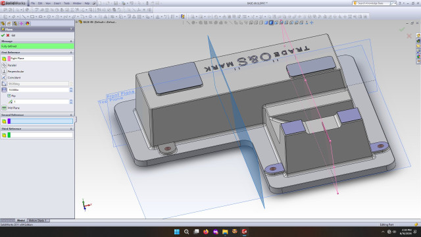The height and width of the screenshot is (237, 421).
Task: Open File Explorer from the taskbar
Action: [x=225, y=232]
